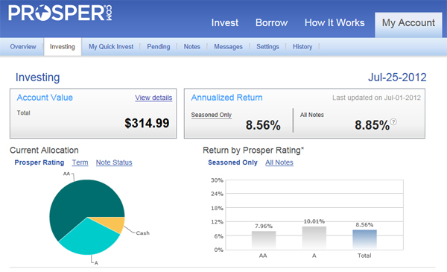The width and height of the screenshot is (447, 272).
Task: Click the Total label under Account Value
Action: point(23,113)
